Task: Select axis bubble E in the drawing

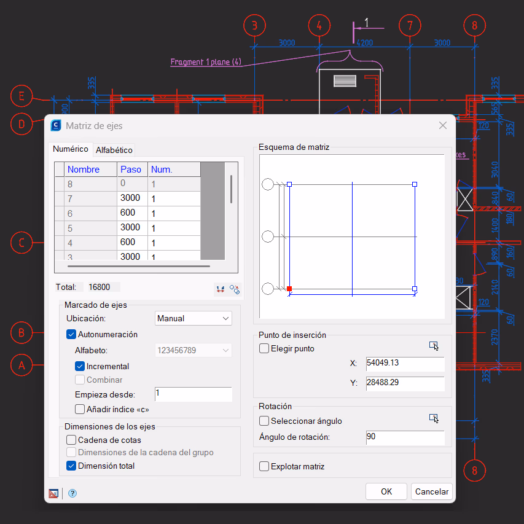Action: (22, 96)
